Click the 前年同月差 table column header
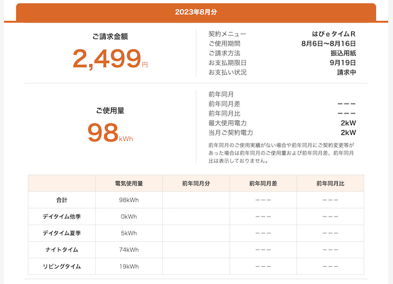This screenshot has width=393, height=284. point(263,183)
